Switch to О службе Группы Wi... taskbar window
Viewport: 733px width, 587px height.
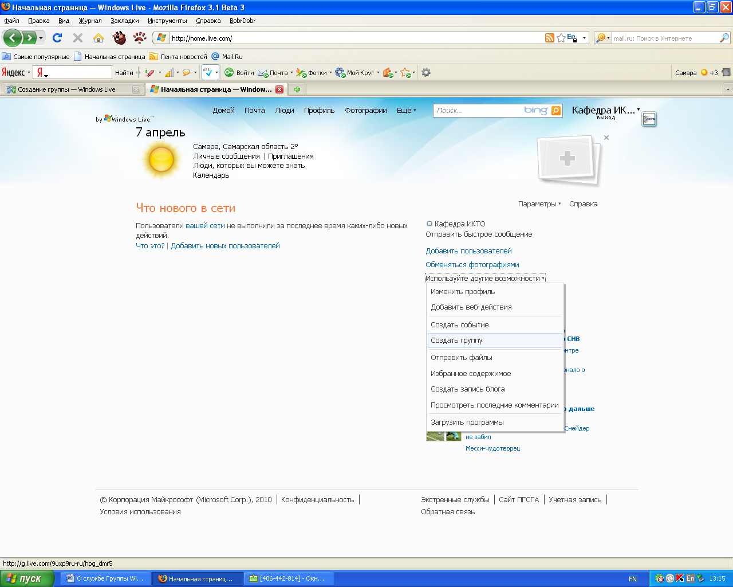(106, 578)
